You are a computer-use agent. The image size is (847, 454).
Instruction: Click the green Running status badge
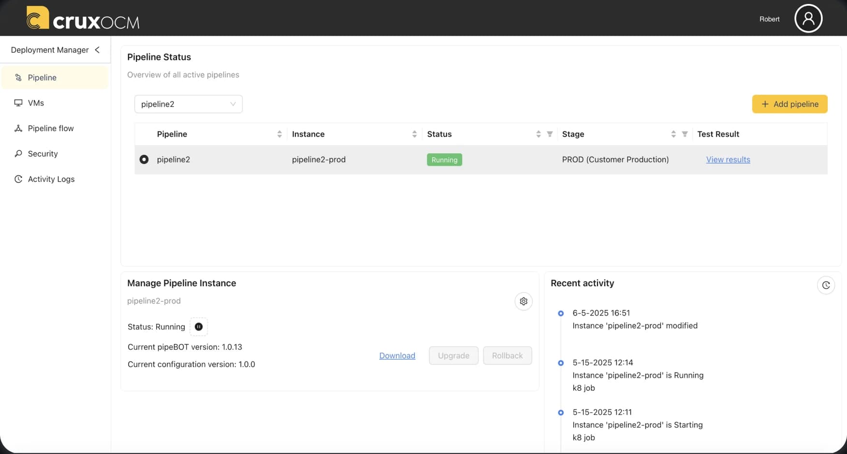point(444,160)
